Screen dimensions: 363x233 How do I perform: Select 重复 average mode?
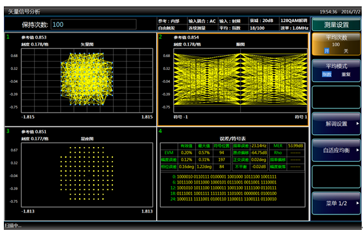point(346,74)
